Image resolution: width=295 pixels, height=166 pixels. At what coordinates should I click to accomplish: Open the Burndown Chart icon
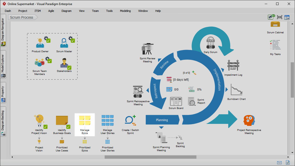tap(237, 89)
